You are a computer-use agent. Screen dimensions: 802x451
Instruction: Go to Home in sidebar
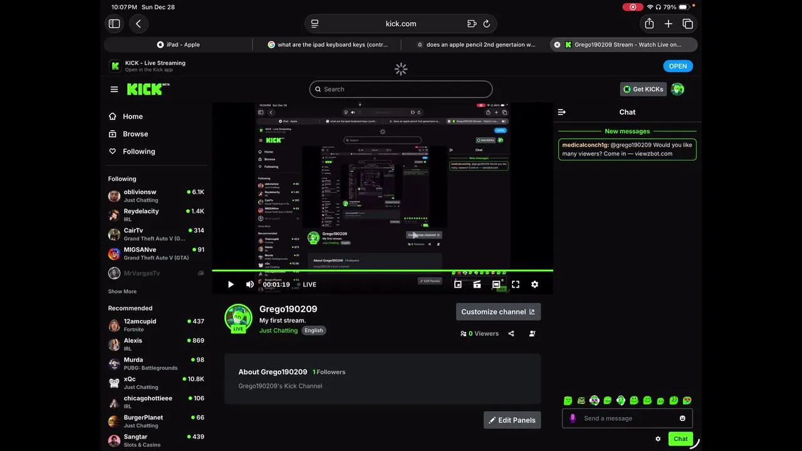pos(126,117)
